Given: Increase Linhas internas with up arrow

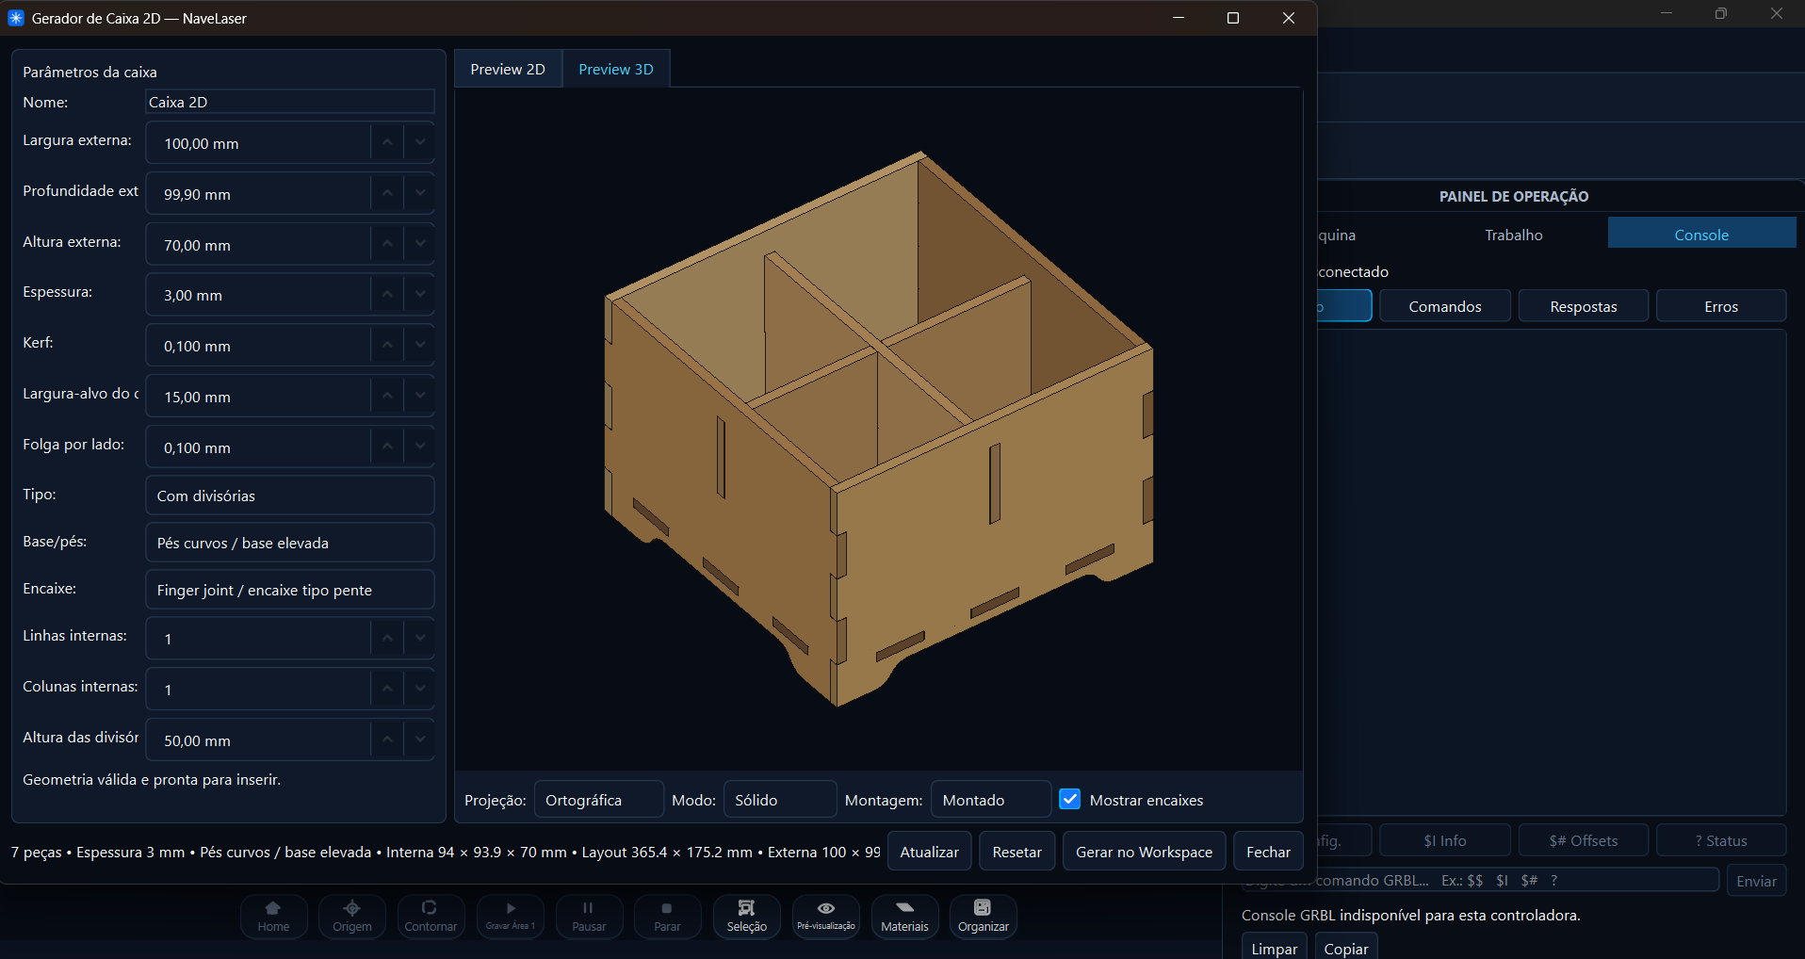Looking at the screenshot, I should (387, 639).
